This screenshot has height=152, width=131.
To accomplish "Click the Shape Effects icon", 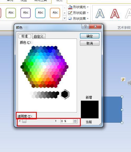I will pos(70,18).
